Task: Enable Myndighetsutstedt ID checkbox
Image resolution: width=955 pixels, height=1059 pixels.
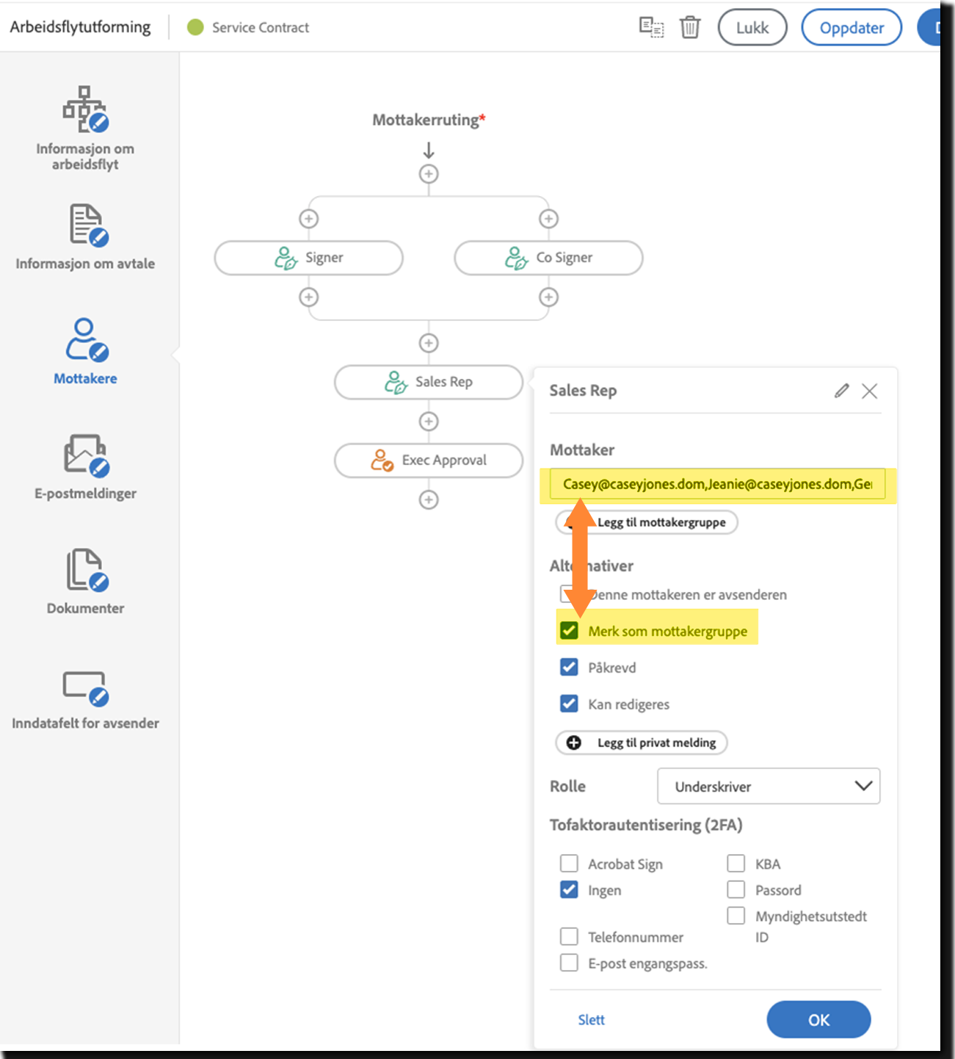Action: tap(736, 916)
